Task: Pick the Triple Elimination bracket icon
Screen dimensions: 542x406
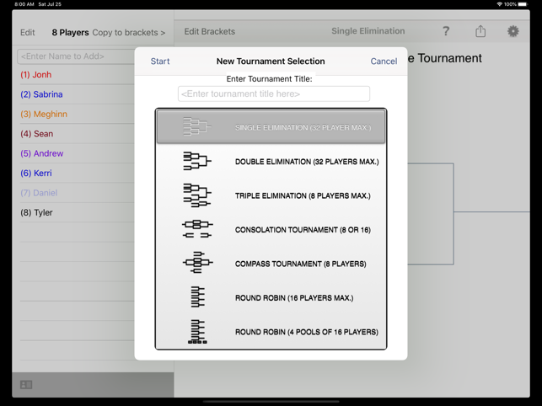Action: pyautogui.click(x=196, y=195)
